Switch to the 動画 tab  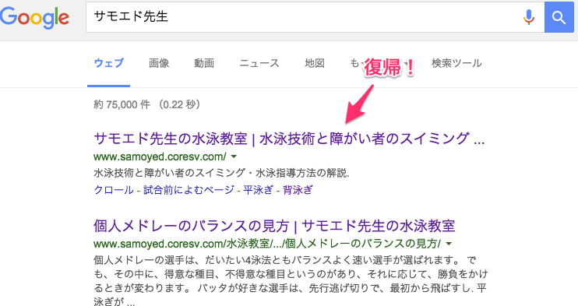[x=204, y=63]
